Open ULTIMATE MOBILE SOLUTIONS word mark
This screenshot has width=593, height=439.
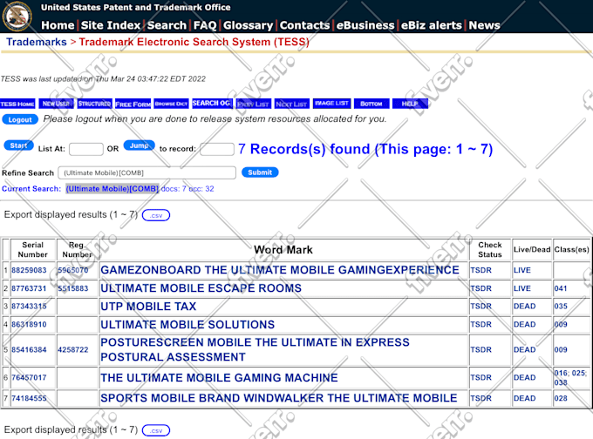tap(187, 325)
